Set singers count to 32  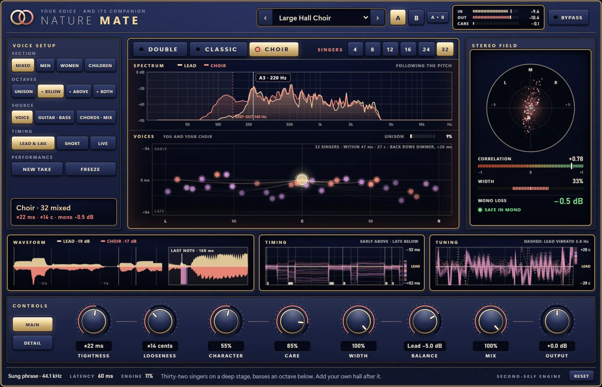445,49
